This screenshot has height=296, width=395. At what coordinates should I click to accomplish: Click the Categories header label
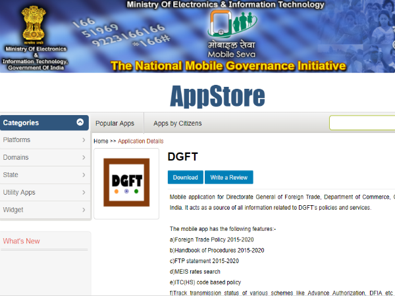pos(21,122)
